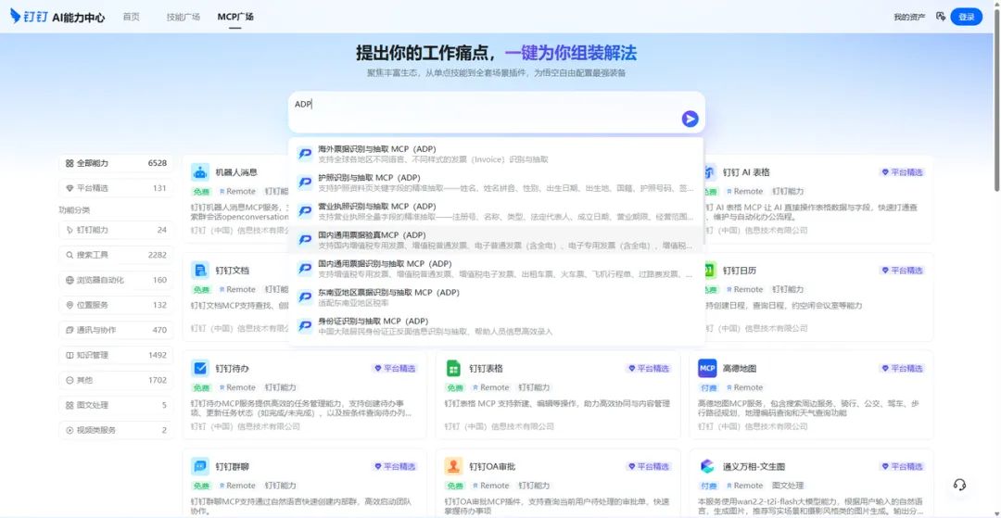
Task: Click the 登录 button
Action: tap(966, 18)
